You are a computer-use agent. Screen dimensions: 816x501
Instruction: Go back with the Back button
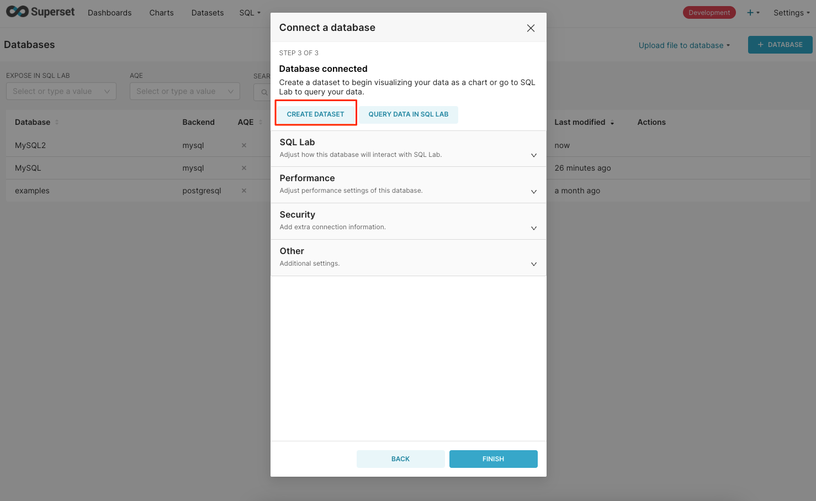click(x=400, y=459)
